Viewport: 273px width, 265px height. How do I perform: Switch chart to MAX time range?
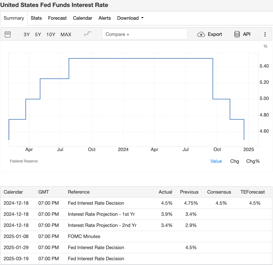click(x=66, y=35)
